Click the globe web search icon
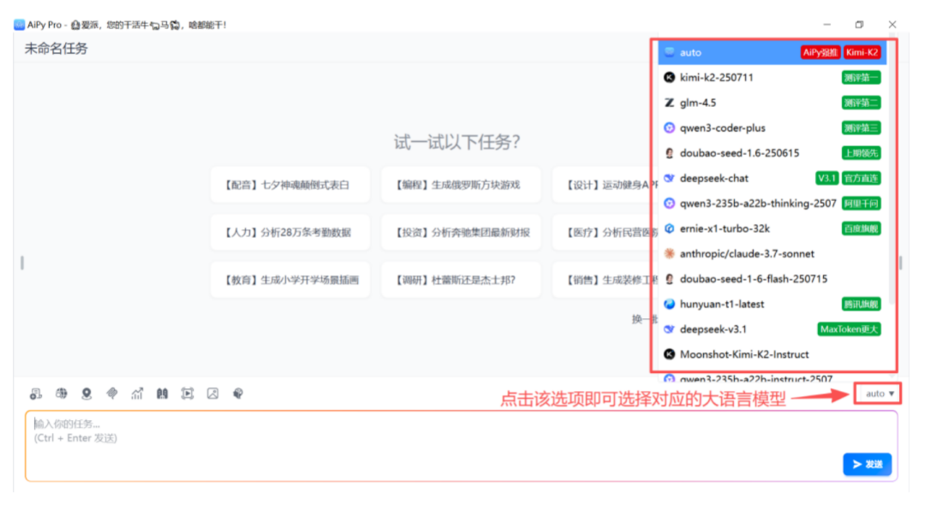The image size is (925, 527). click(62, 394)
